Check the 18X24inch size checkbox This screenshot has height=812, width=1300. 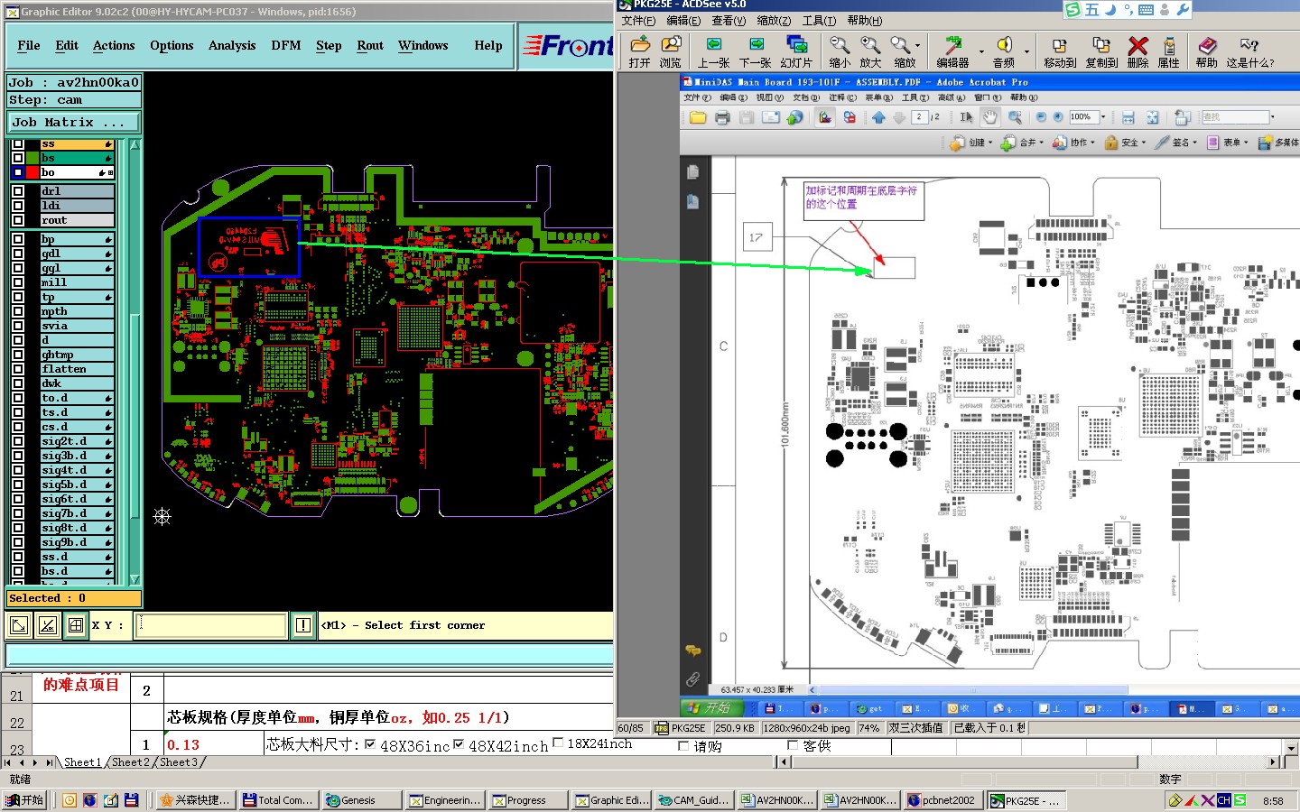558,743
